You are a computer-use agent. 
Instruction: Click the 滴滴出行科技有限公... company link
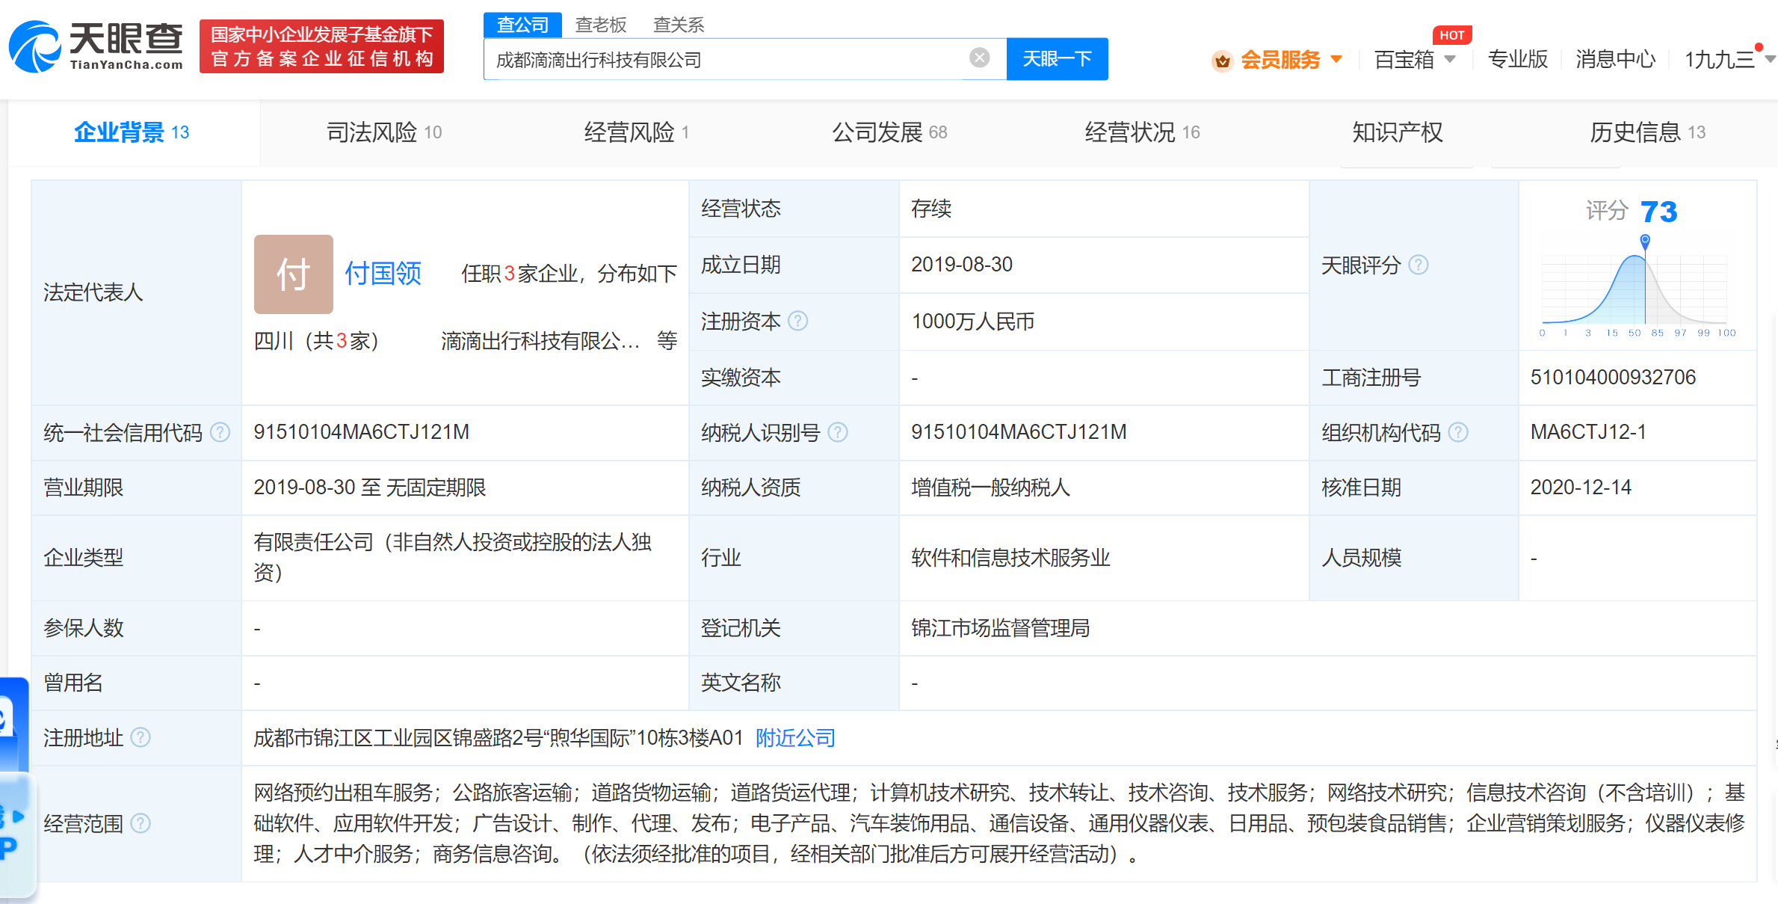[x=540, y=341]
